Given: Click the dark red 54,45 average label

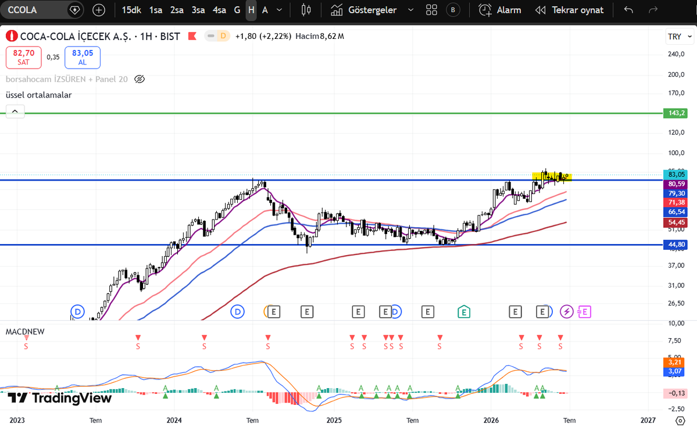Looking at the screenshot, I should [675, 222].
